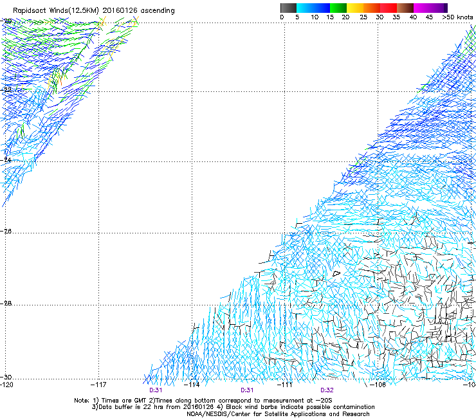Pick the brown 35-40 knots legend segment

(x=405, y=8)
